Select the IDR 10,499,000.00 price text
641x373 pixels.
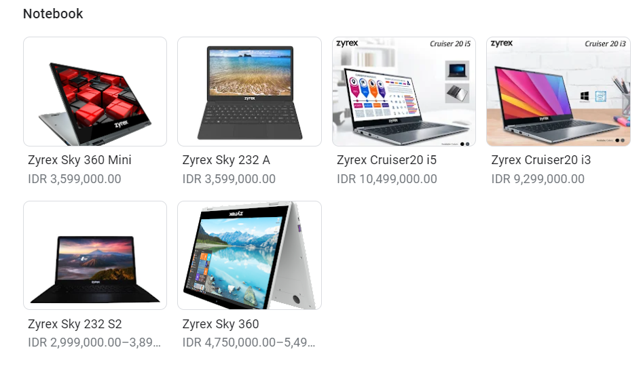[387, 179]
